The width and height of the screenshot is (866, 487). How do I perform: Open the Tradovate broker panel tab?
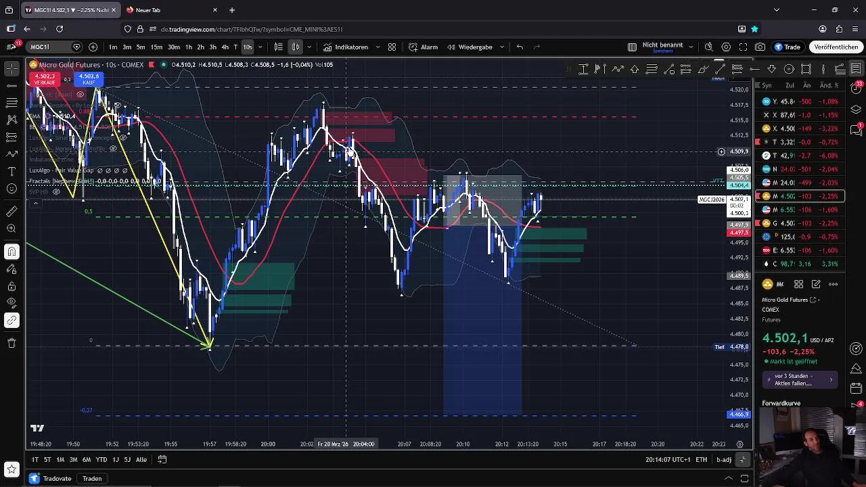(x=51, y=478)
